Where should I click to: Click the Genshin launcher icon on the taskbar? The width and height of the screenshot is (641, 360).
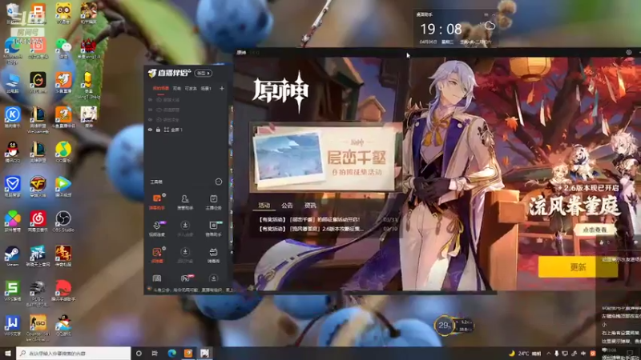pos(204,353)
